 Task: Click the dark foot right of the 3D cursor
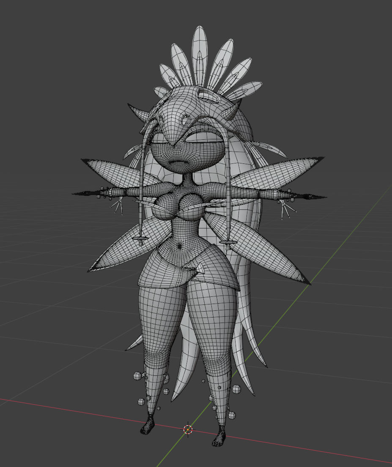pos(219,436)
